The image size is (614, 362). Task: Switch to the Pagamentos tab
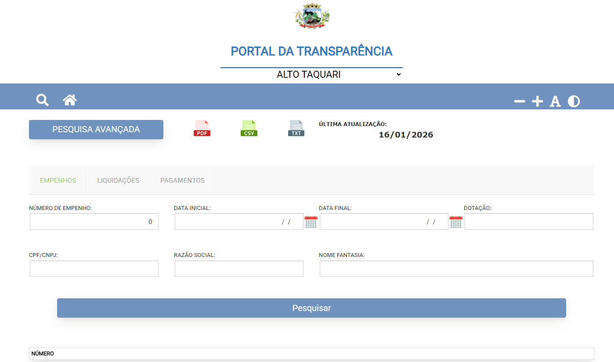[182, 181]
